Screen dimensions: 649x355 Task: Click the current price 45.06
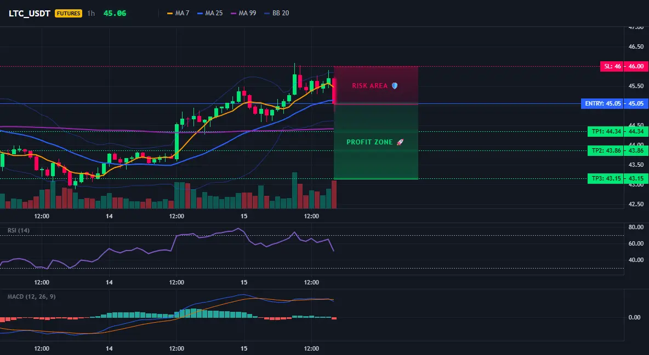pos(115,13)
